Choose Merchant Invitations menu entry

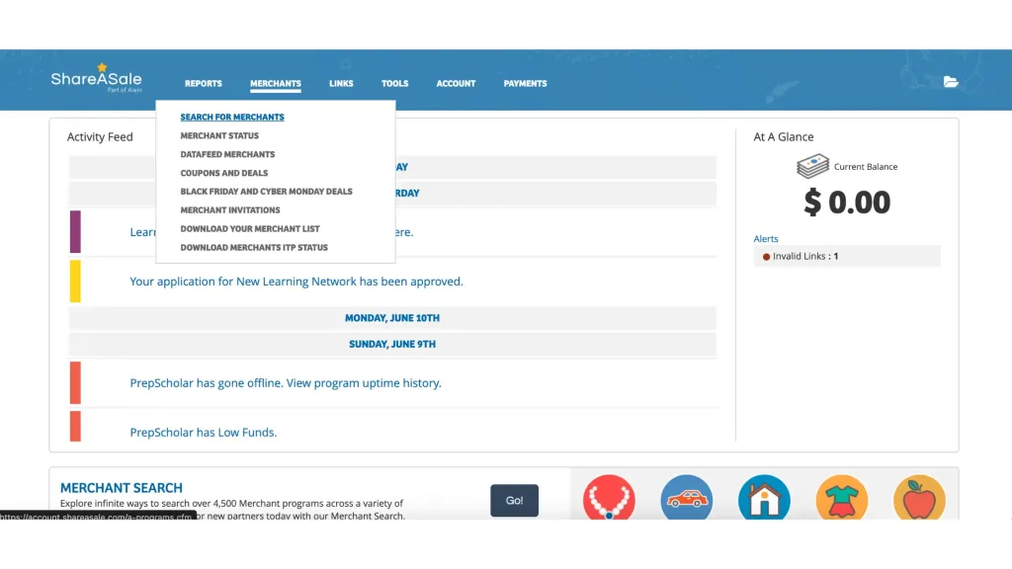click(x=230, y=210)
